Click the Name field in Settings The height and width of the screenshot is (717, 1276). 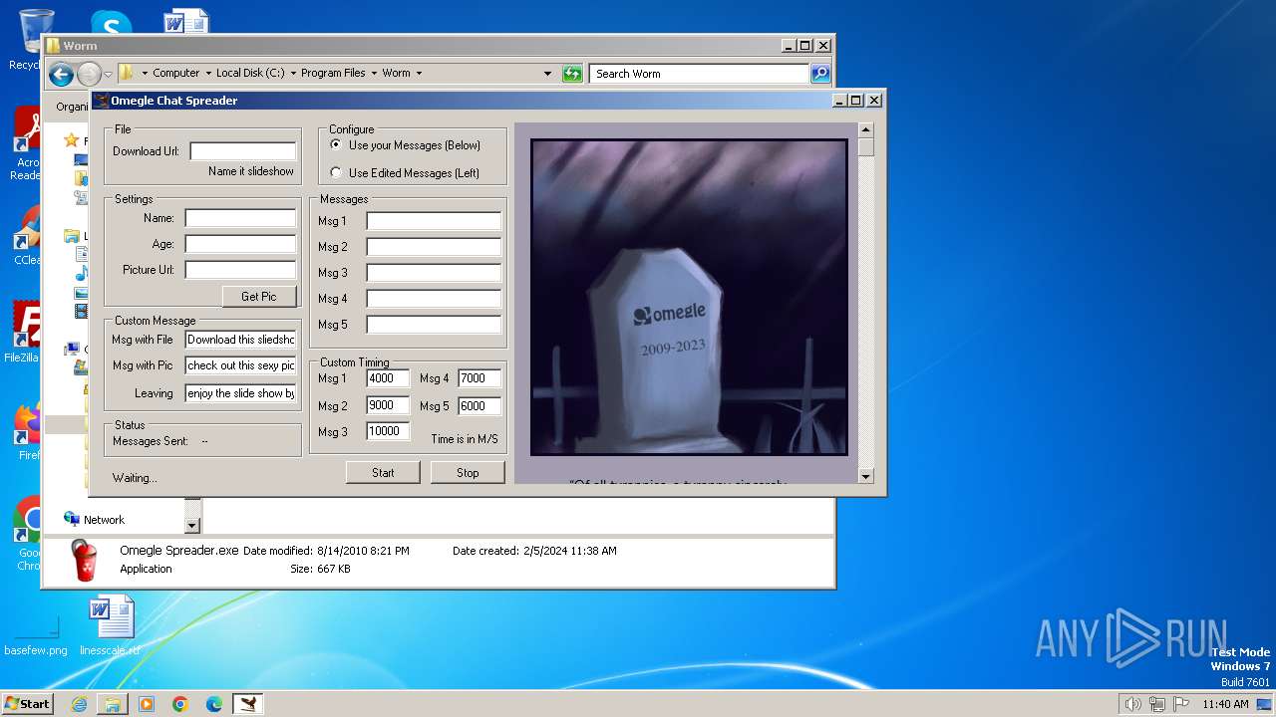tap(240, 218)
